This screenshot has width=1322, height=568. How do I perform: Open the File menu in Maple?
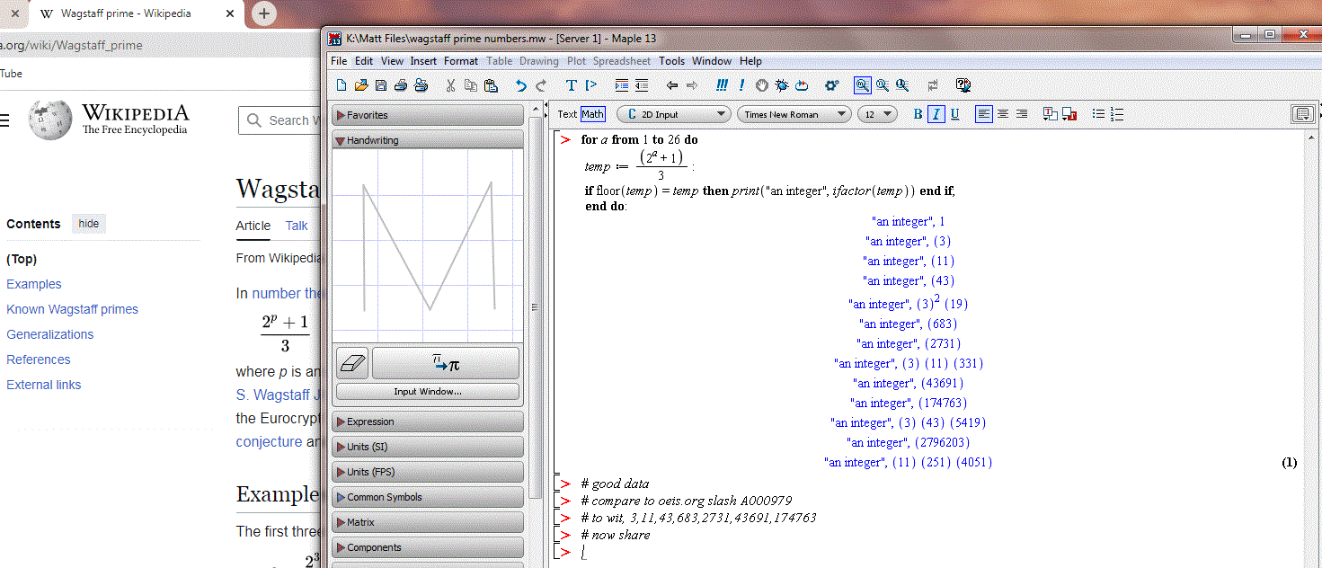pos(339,61)
